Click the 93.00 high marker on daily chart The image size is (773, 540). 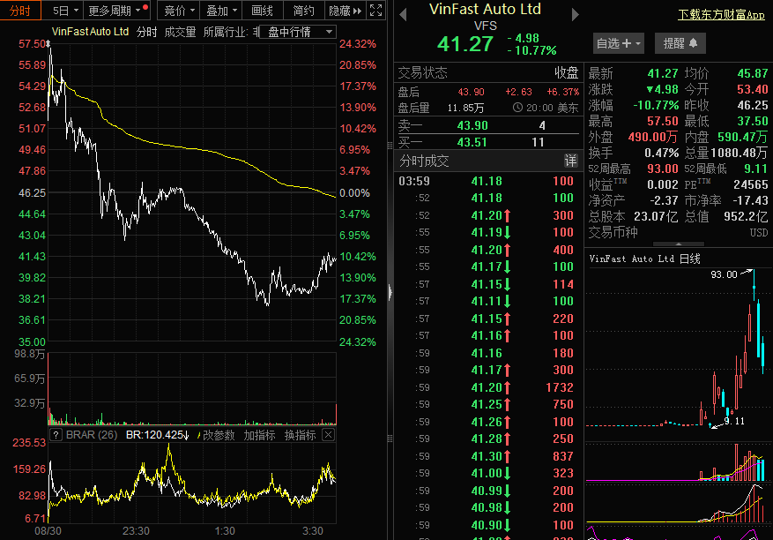pyautogui.click(x=724, y=274)
